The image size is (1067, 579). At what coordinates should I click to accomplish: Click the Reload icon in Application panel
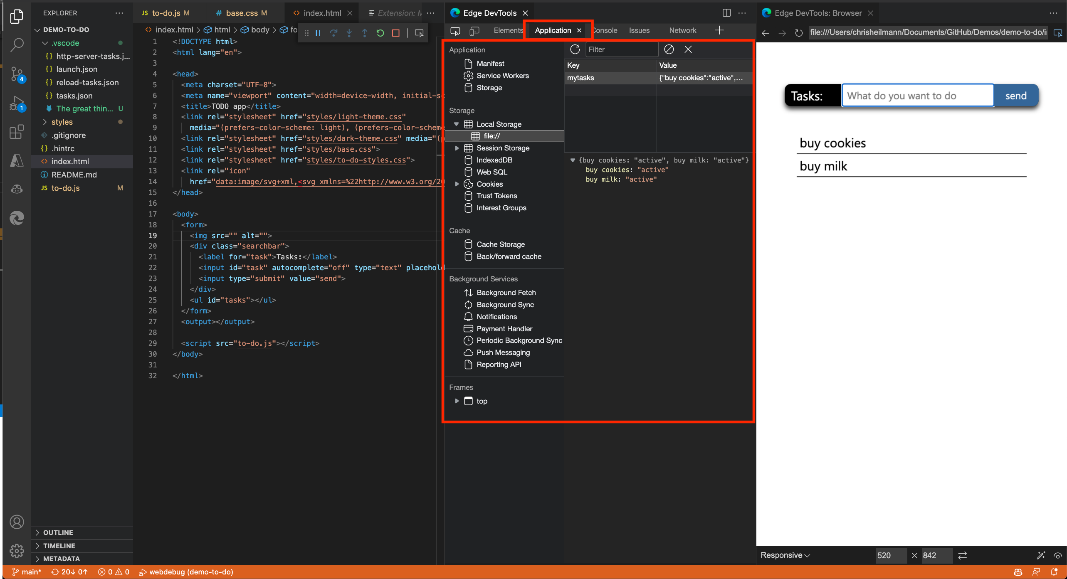[575, 49]
